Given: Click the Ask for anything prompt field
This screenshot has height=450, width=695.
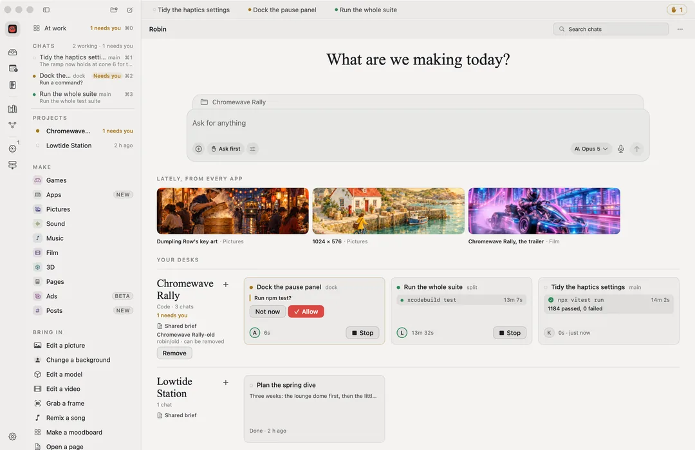Looking at the screenshot, I should (x=418, y=123).
